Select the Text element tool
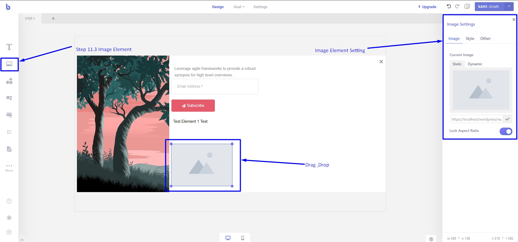The height and width of the screenshot is (242, 518). click(x=9, y=47)
